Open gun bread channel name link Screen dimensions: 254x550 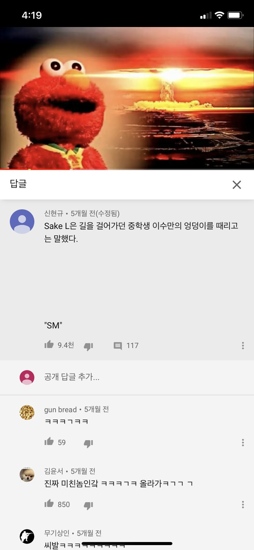[x=60, y=410]
